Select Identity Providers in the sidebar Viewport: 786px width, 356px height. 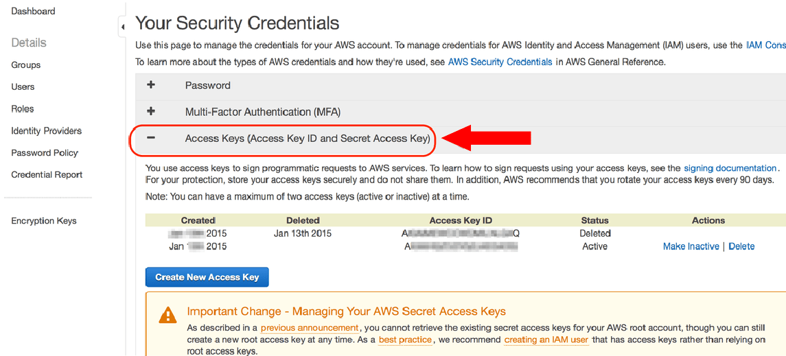[46, 131]
